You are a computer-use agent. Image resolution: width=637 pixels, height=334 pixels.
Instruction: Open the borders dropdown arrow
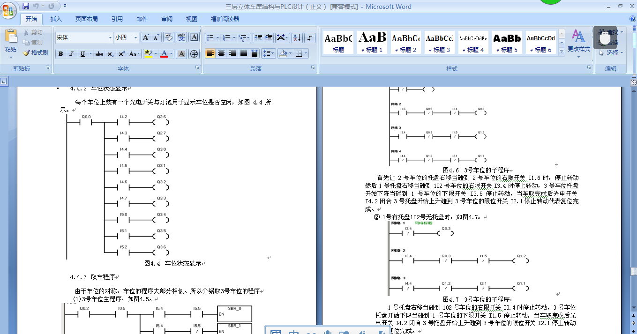click(306, 53)
